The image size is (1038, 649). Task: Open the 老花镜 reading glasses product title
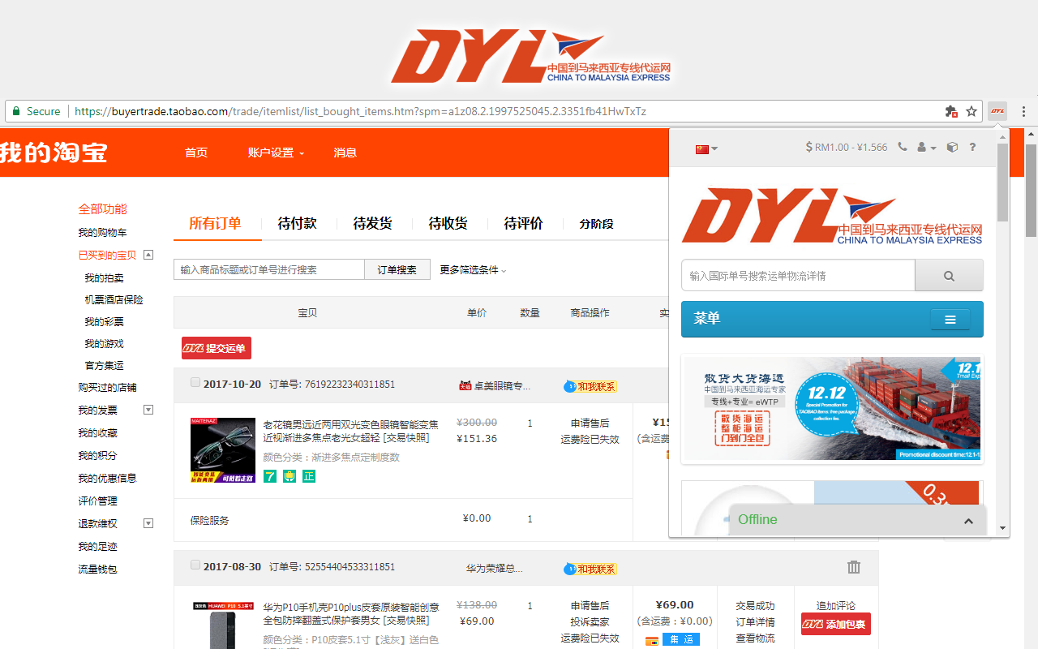(351, 431)
